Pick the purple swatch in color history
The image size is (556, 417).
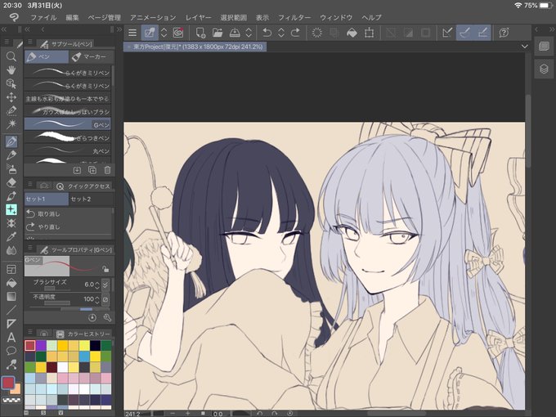pos(41,345)
